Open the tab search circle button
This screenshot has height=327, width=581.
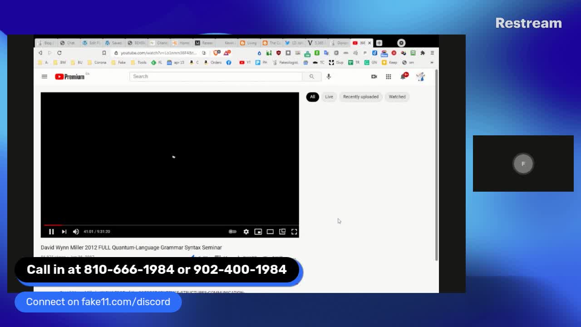pyautogui.click(x=401, y=43)
